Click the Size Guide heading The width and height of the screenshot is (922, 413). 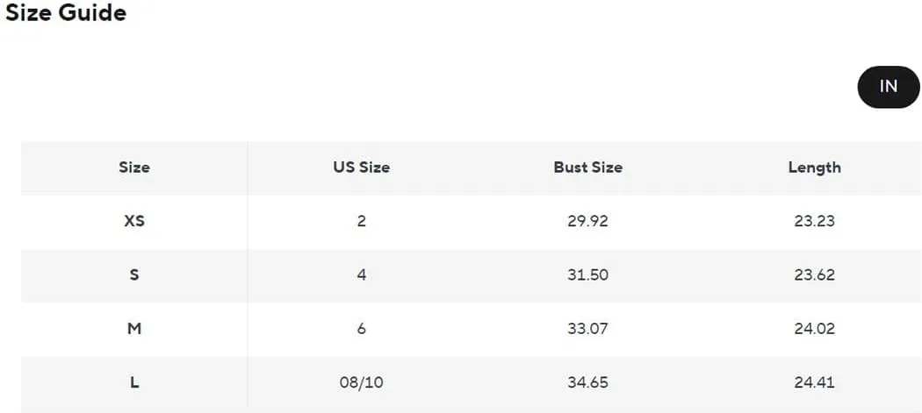(66, 12)
